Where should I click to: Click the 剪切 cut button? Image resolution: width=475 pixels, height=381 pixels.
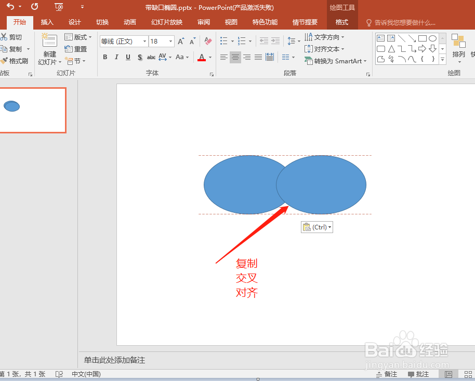(11, 37)
